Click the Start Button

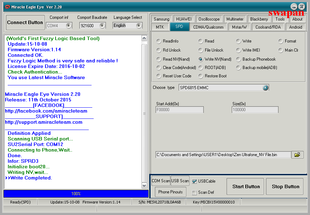[x=245, y=186]
